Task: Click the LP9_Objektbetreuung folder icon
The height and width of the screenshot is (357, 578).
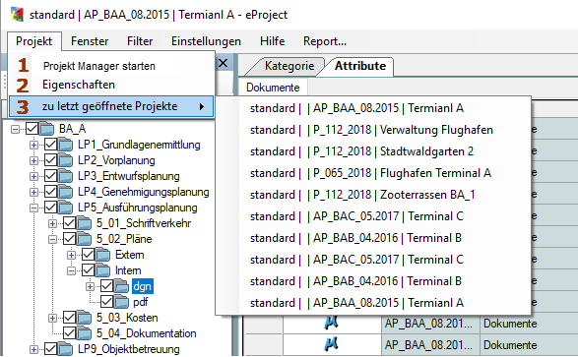Action: click(x=65, y=349)
